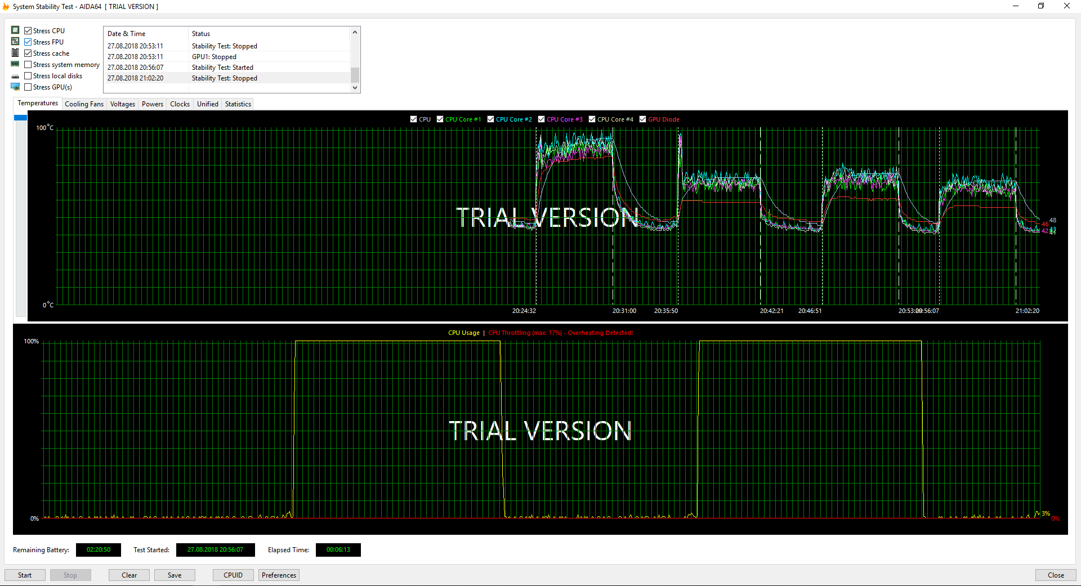Click the monitor icon beside Stress GPU(s)
Screen dimensions: 1081x586
point(15,87)
